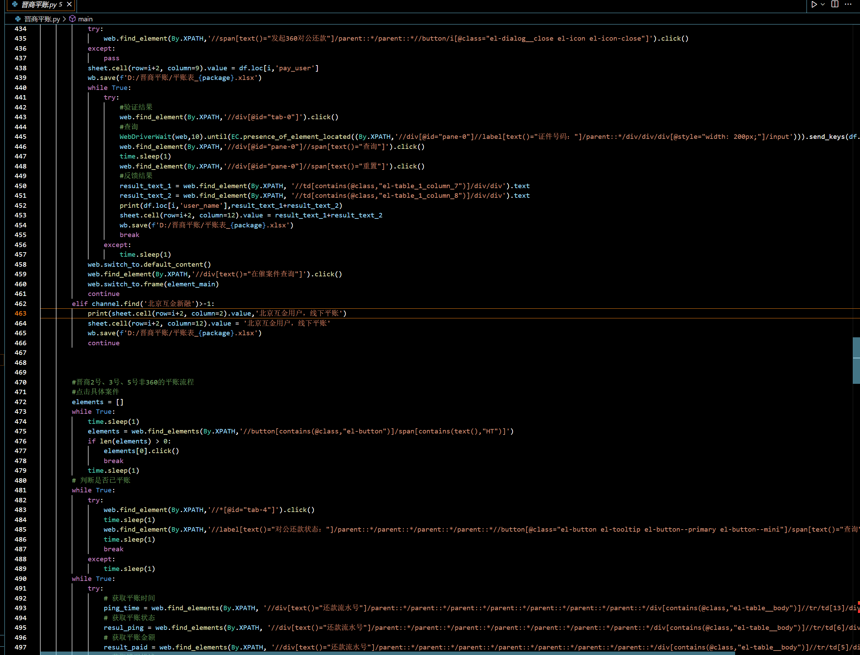The width and height of the screenshot is (860, 655).
Task: Click web.switch_to.frame(element_main) line
Action: 153,284
